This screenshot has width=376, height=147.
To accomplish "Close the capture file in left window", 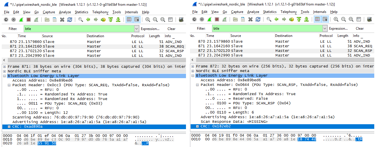I will click(62, 20).
